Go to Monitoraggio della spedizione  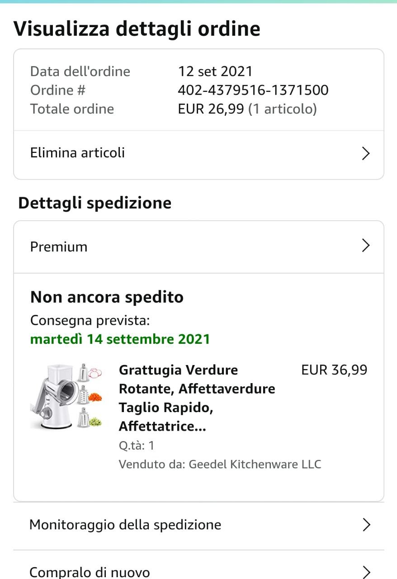(125, 525)
